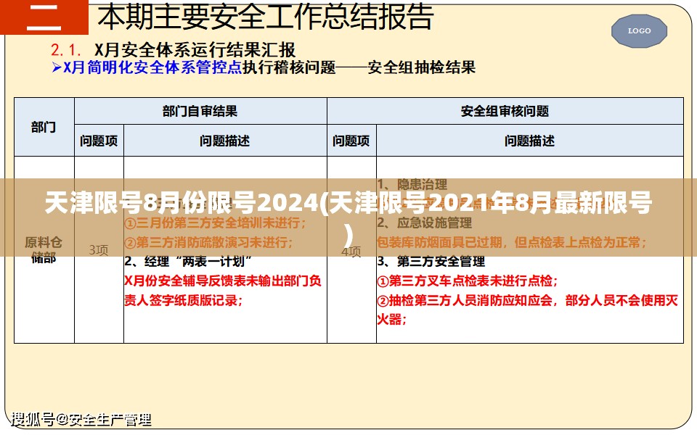Click the section number '2.1.'
This screenshot has height=435, width=697.
coord(66,50)
